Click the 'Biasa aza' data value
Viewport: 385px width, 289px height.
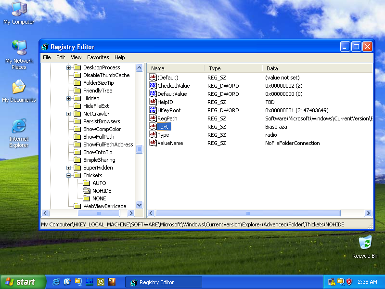click(x=276, y=127)
